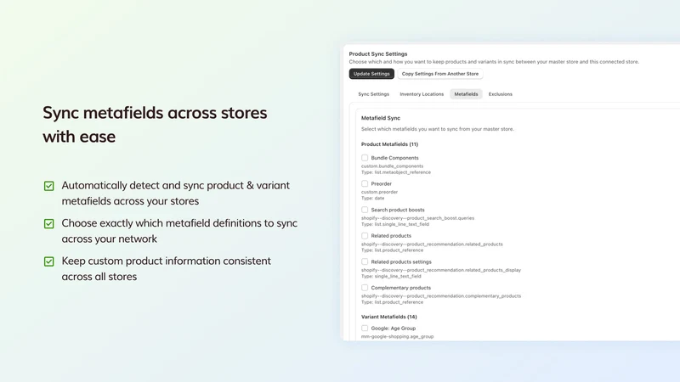
Task: Click the Update Settings button
Action: coord(371,74)
